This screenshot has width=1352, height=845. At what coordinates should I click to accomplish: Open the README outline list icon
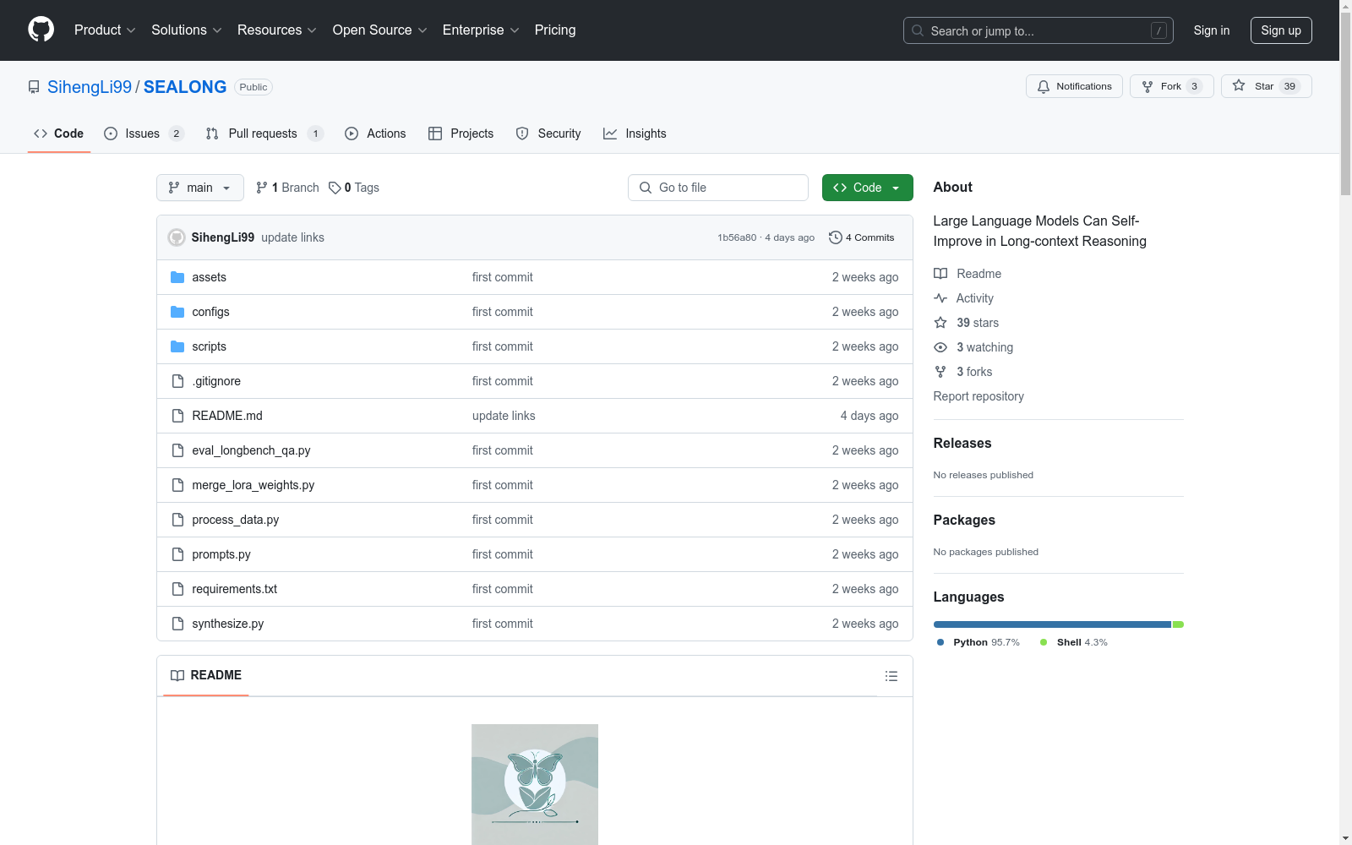(x=891, y=676)
